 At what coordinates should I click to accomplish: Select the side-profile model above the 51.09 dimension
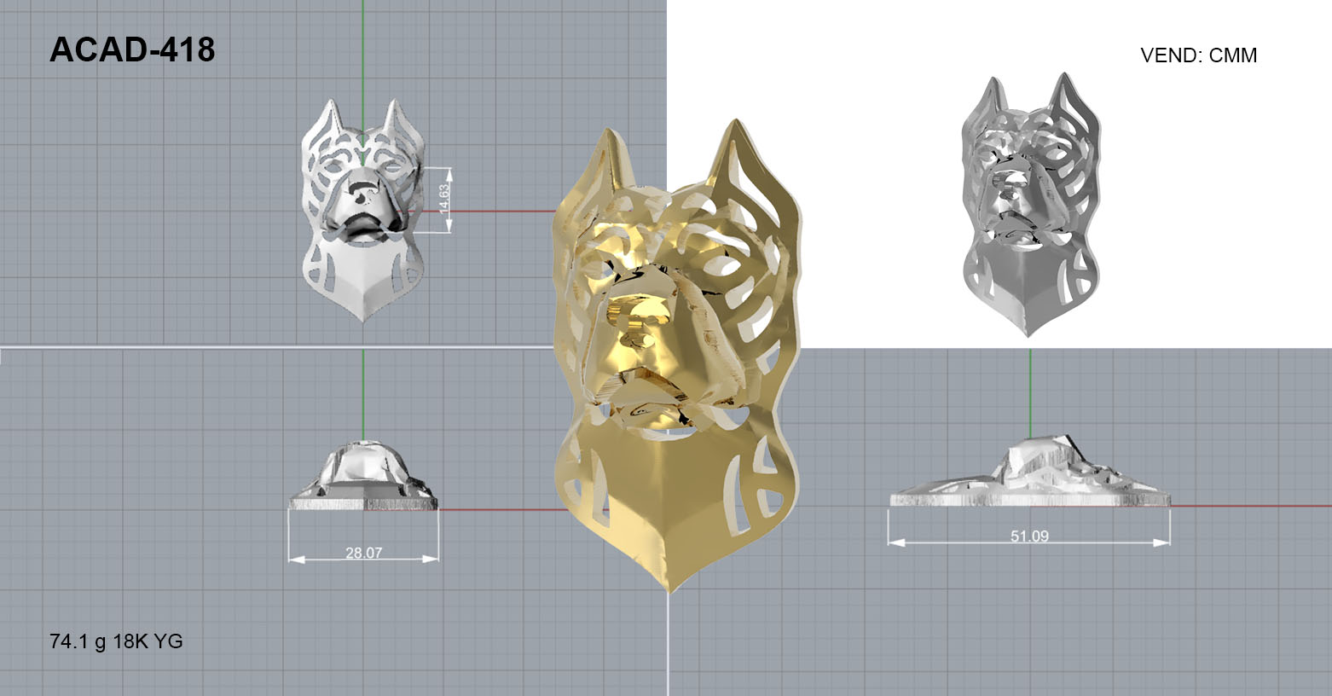coord(1030,472)
